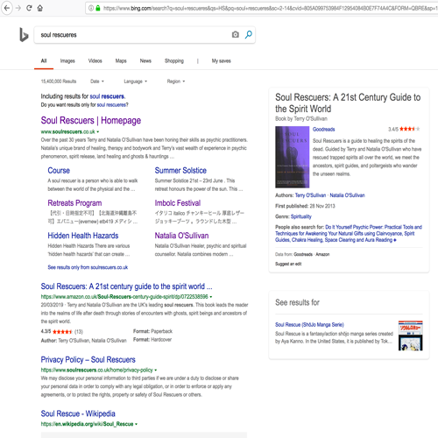Open the Amazon 21st century guide result

pyautogui.click(x=126, y=286)
